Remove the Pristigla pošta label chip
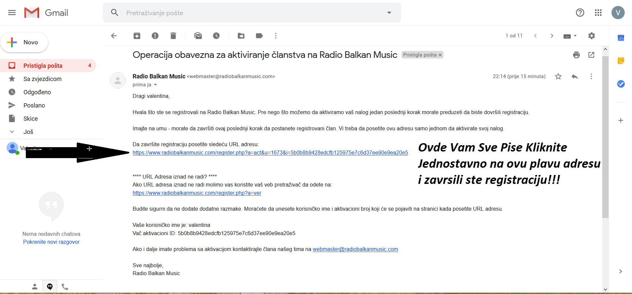Viewport: 632px width, 294px height. [x=440, y=55]
